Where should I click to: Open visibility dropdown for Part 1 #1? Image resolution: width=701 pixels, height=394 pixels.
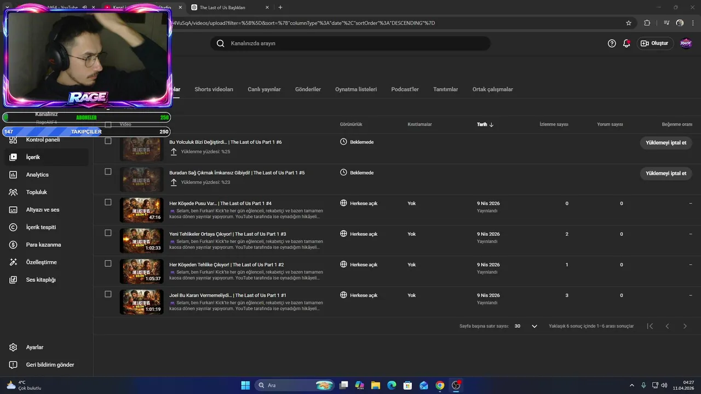pyautogui.click(x=359, y=295)
